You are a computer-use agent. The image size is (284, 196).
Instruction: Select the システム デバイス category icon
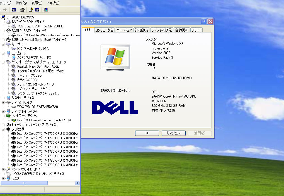8,98
